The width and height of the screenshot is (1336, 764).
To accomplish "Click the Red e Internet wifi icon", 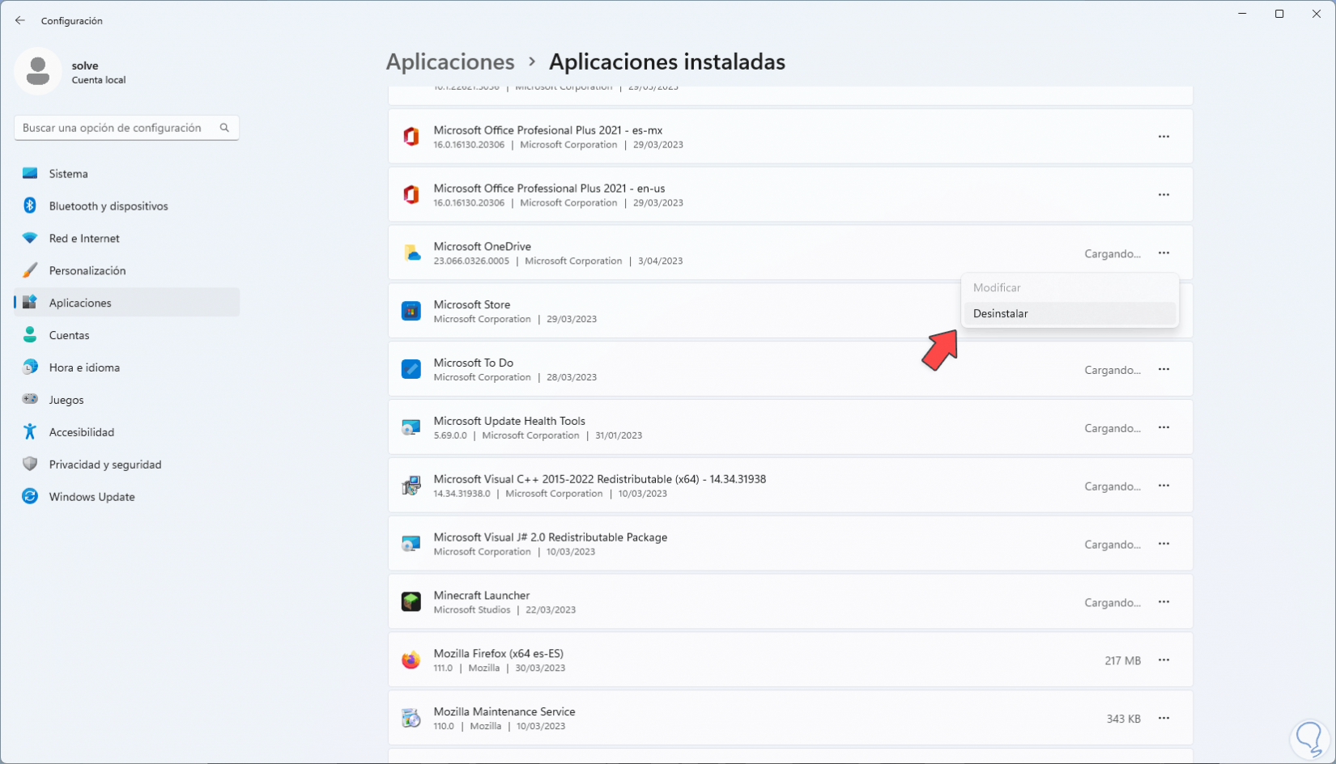I will point(30,238).
